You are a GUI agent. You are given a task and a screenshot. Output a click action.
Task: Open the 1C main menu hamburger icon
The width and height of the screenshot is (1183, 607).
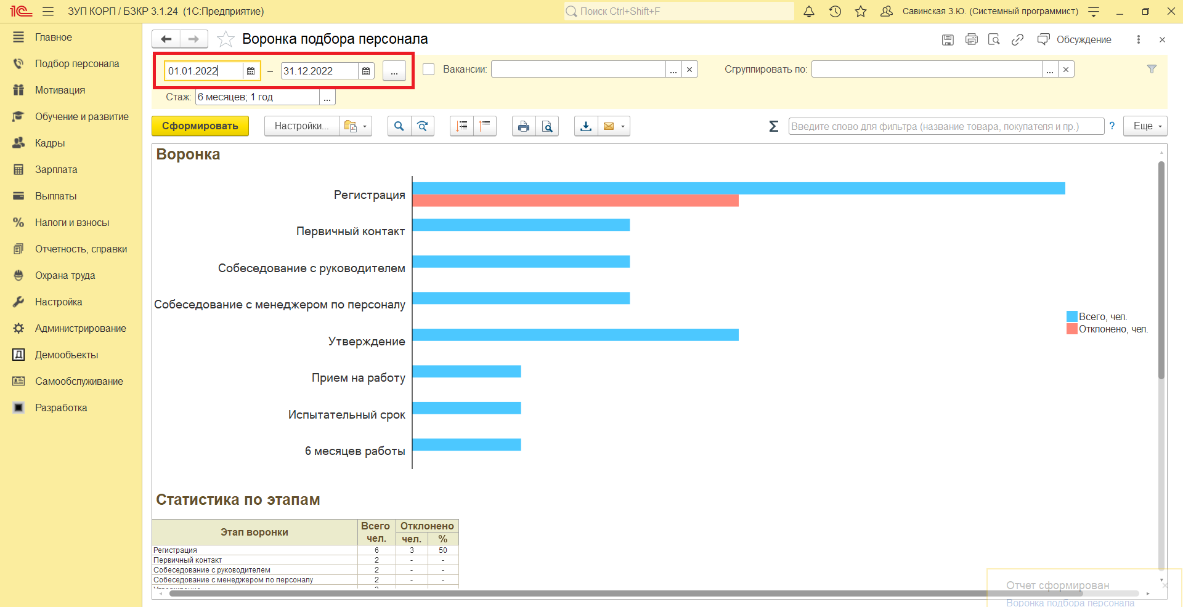48,12
